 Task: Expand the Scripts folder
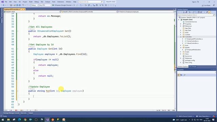(181, 52)
